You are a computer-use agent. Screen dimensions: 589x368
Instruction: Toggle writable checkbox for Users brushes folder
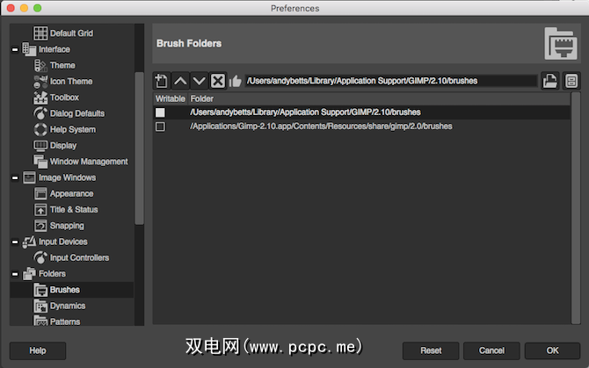(160, 112)
